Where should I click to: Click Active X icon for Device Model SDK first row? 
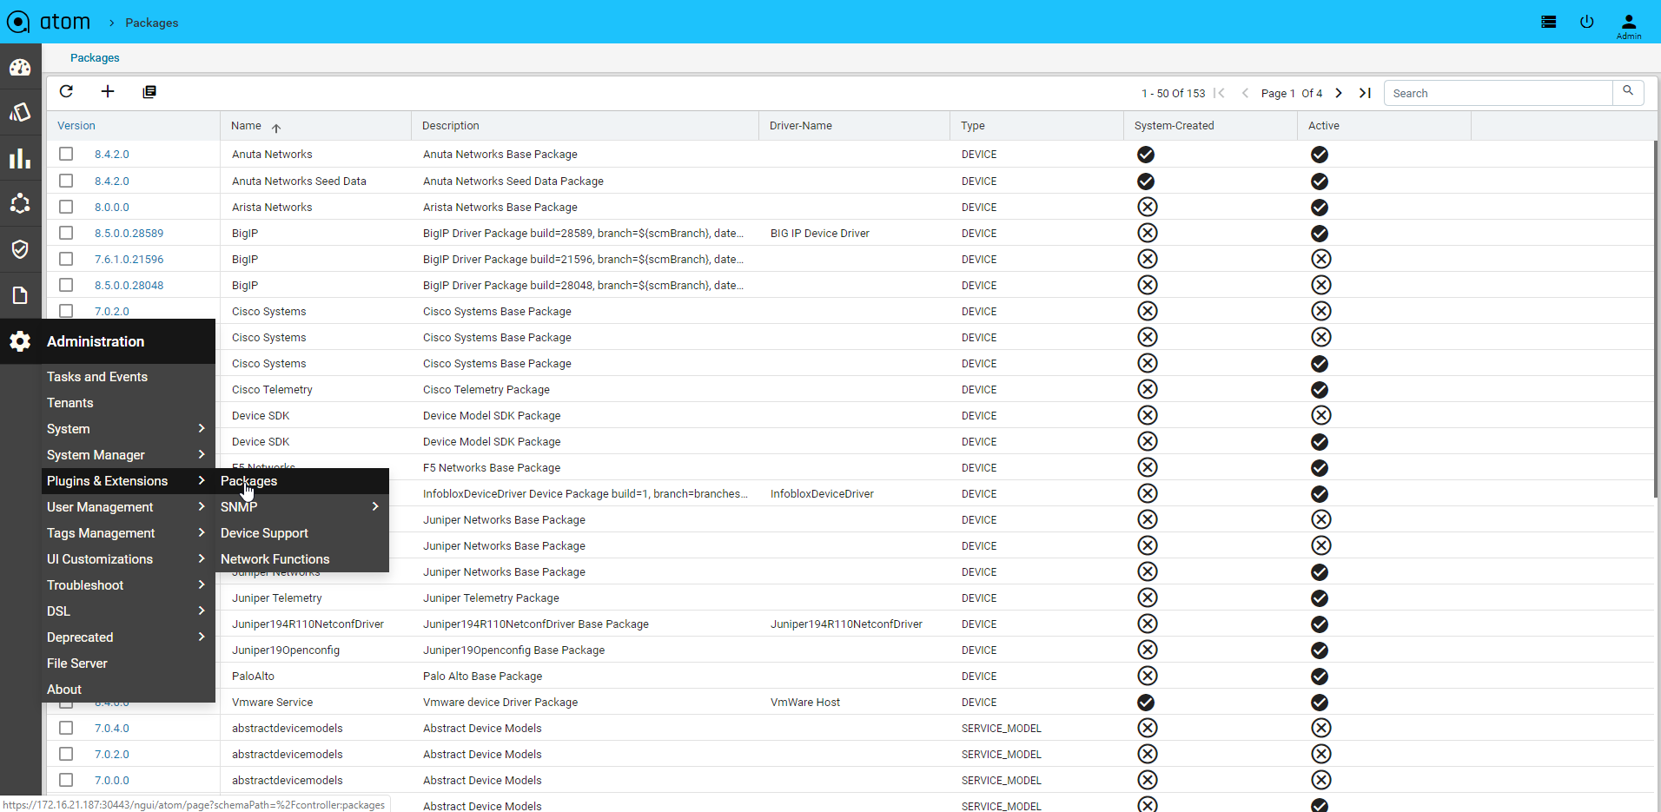tap(1321, 415)
